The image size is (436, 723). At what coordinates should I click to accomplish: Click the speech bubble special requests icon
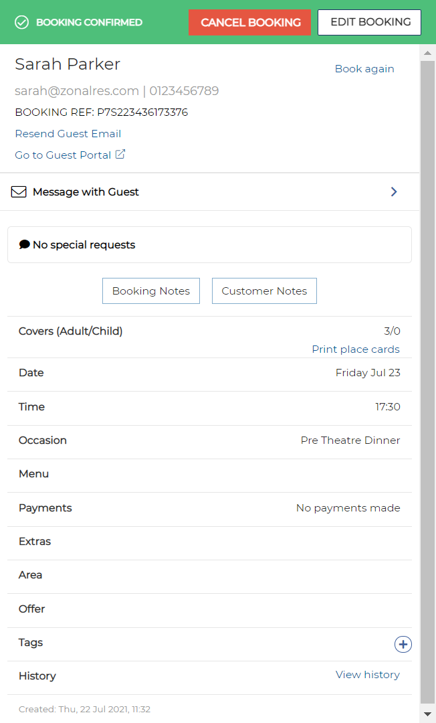pyautogui.click(x=25, y=245)
